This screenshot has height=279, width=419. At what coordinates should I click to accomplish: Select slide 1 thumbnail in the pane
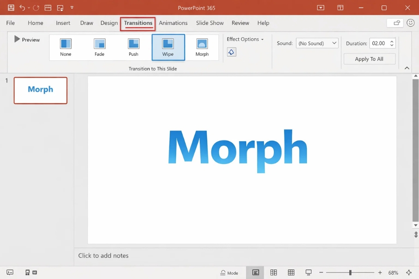tap(40, 90)
